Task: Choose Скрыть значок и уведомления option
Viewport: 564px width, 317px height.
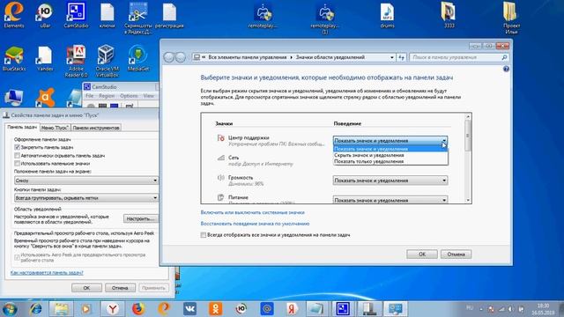Action: click(390, 155)
